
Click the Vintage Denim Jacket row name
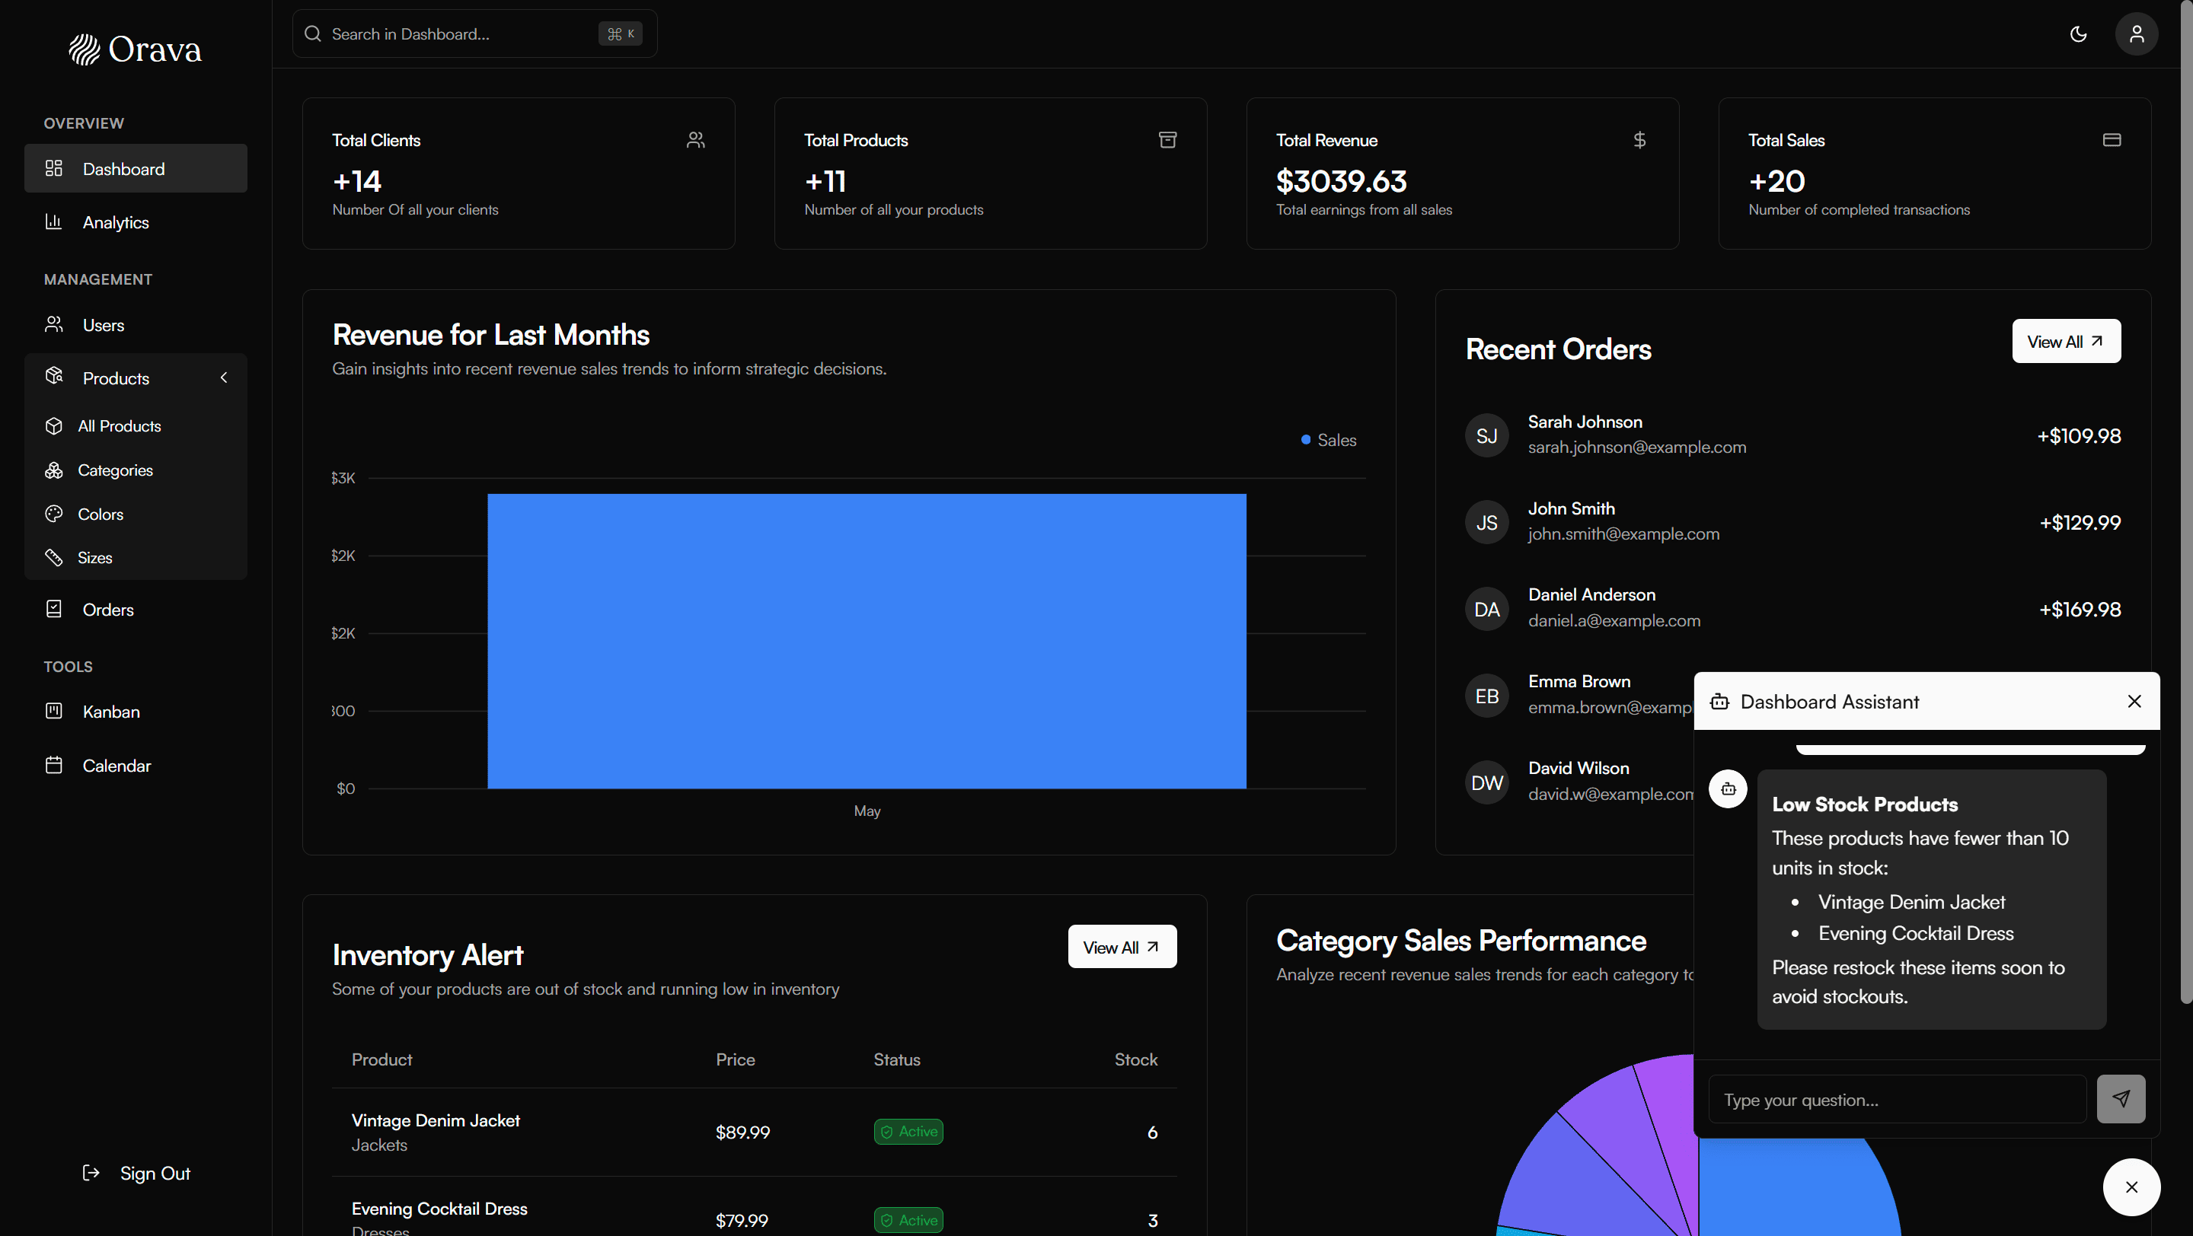coord(435,1120)
